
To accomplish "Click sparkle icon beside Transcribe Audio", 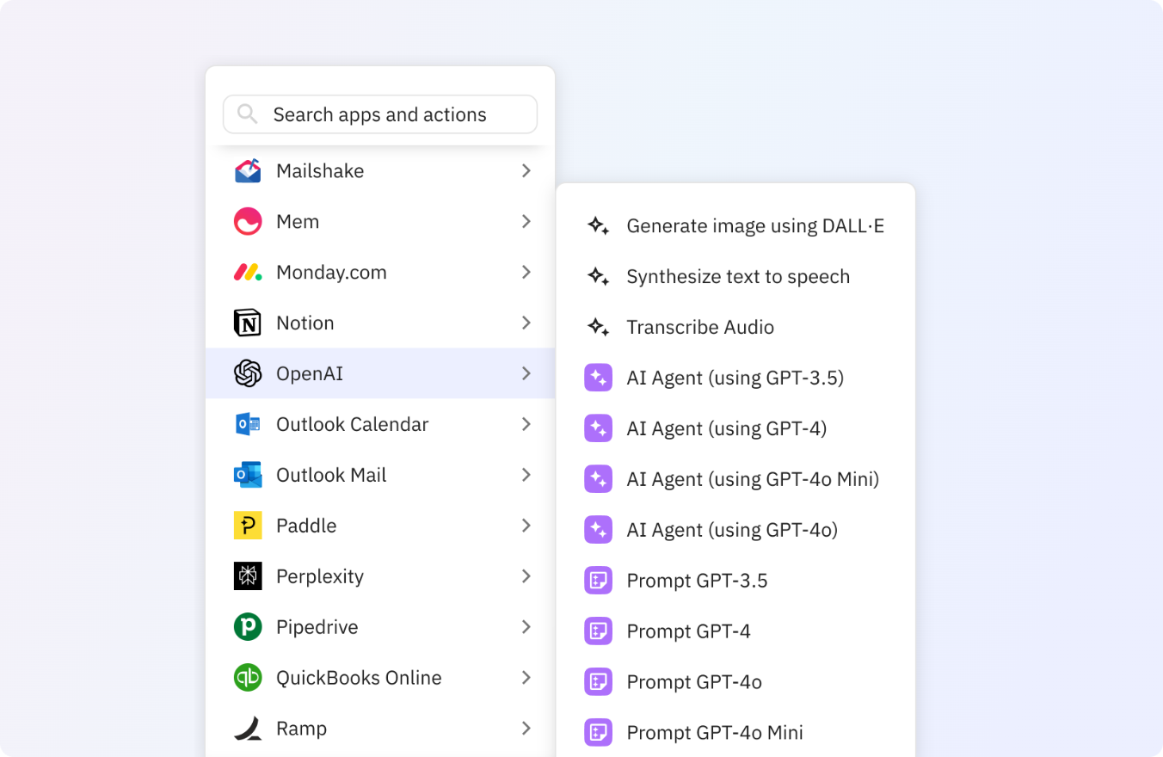I will tap(599, 328).
